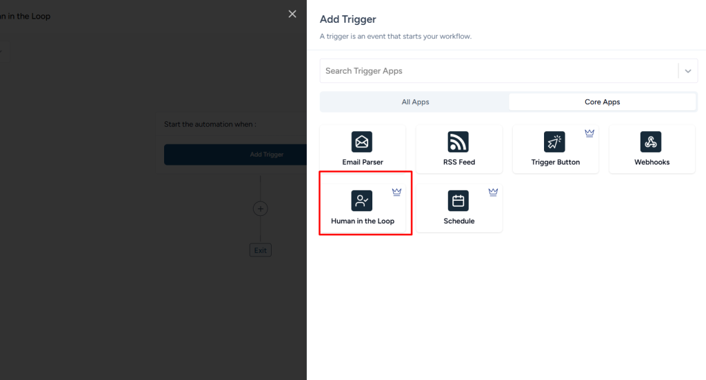Click the crown badge on Schedule card

click(493, 192)
